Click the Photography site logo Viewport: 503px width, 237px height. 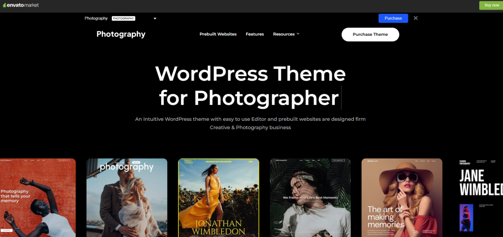[121, 34]
